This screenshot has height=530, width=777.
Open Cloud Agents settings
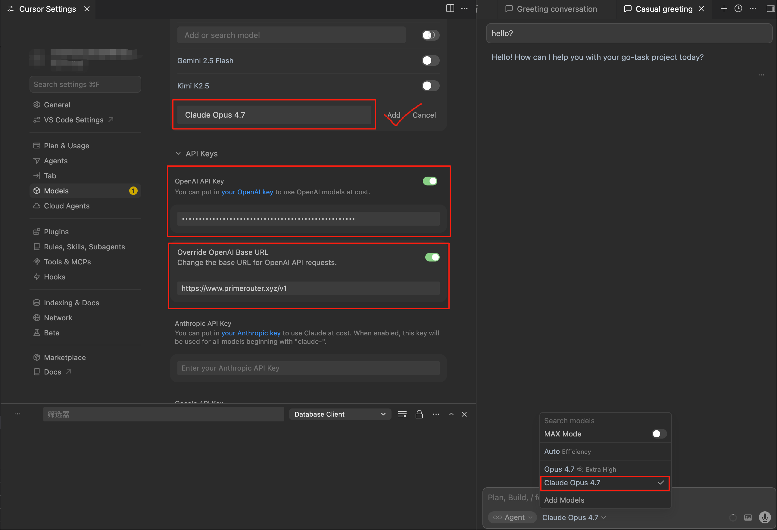pyautogui.click(x=85, y=206)
